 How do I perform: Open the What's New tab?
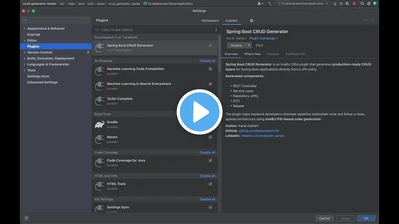click(x=252, y=54)
